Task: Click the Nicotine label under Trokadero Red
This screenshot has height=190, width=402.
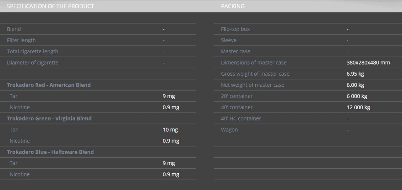Action: [19, 107]
